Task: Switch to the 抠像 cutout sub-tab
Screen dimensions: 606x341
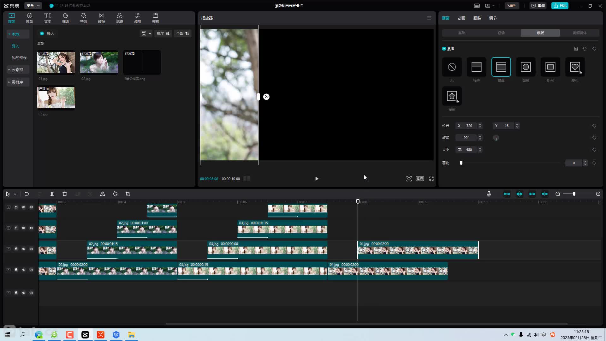Action: (501, 33)
